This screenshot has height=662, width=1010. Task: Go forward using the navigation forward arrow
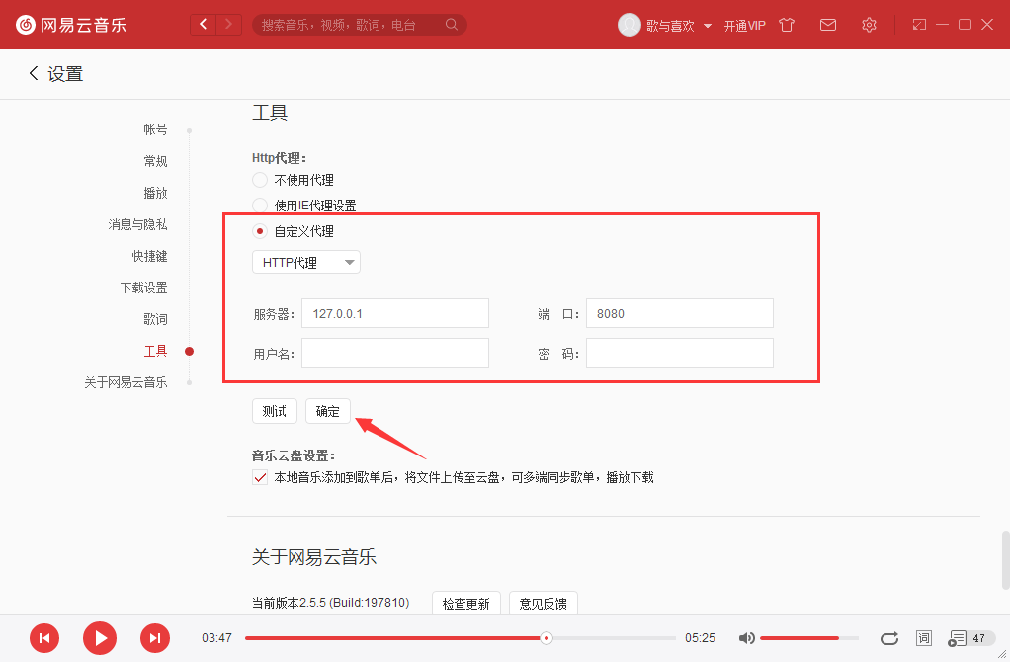228,25
